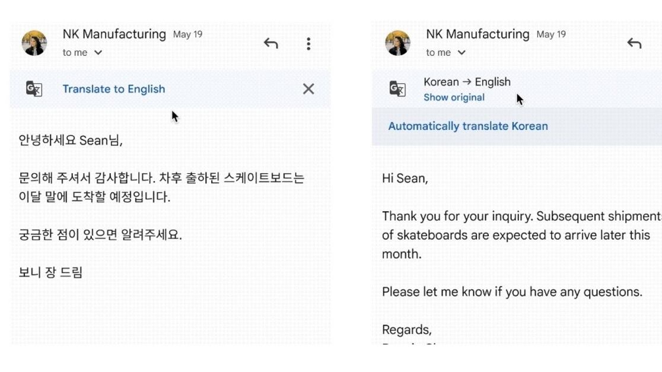Click the reply arrow on the untranslated Korean email
The height and width of the screenshot is (372, 662).
coord(271,43)
